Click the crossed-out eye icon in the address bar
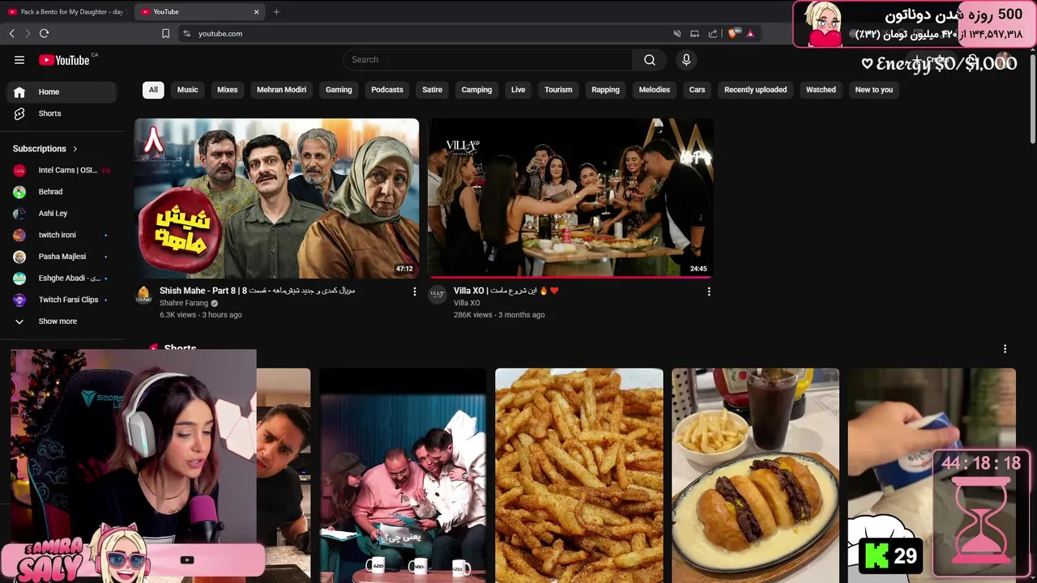Screen dimensions: 1037x583 tap(677, 33)
